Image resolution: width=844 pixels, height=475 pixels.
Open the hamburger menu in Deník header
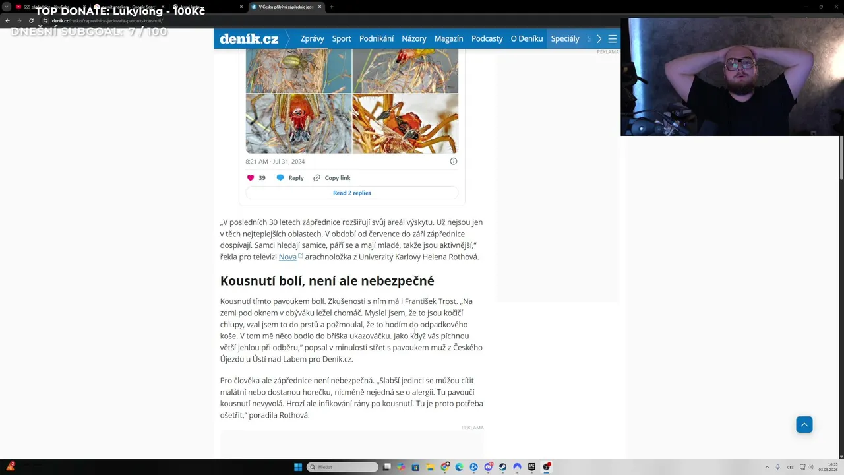613,39
